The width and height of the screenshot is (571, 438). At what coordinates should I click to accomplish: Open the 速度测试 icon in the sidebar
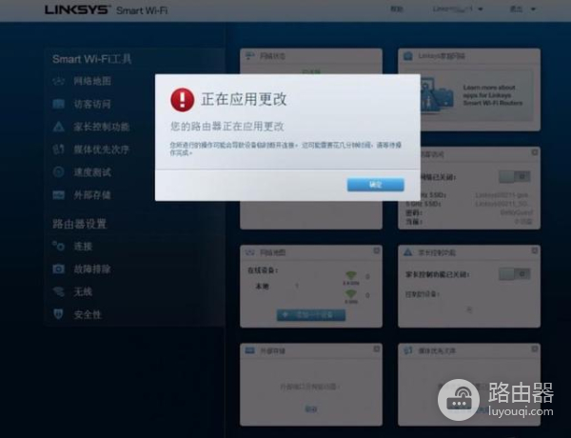(x=57, y=172)
